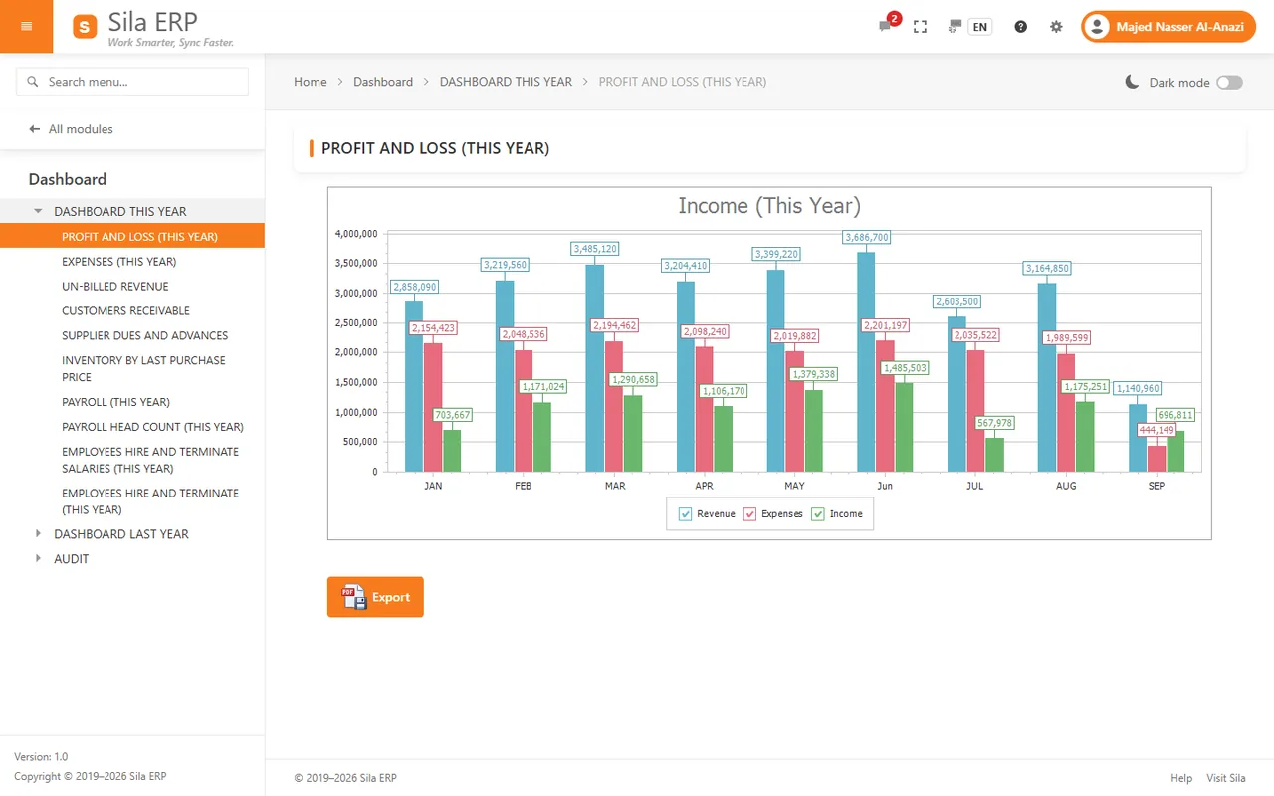Toggle the Dark mode switch

point(1229,83)
